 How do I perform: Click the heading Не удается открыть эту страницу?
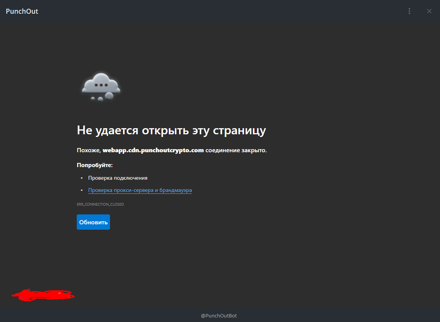click(x=171, y=130)
